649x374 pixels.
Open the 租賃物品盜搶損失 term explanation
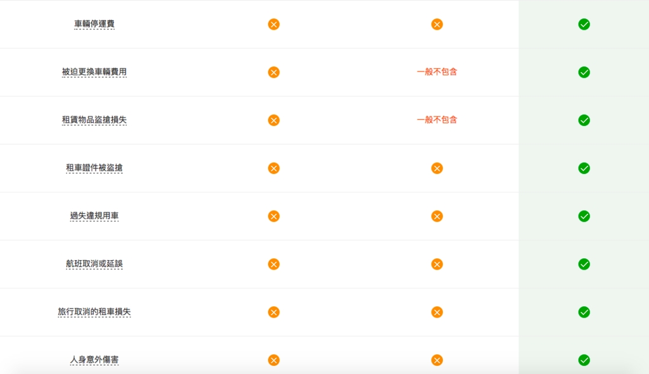[94, 120]
